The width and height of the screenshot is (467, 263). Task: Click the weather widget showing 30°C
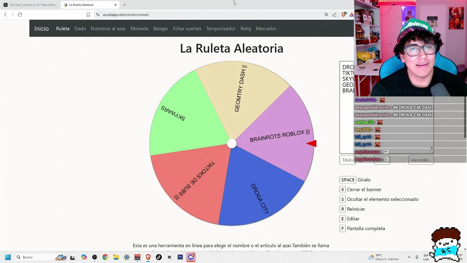tap(383, 257)
